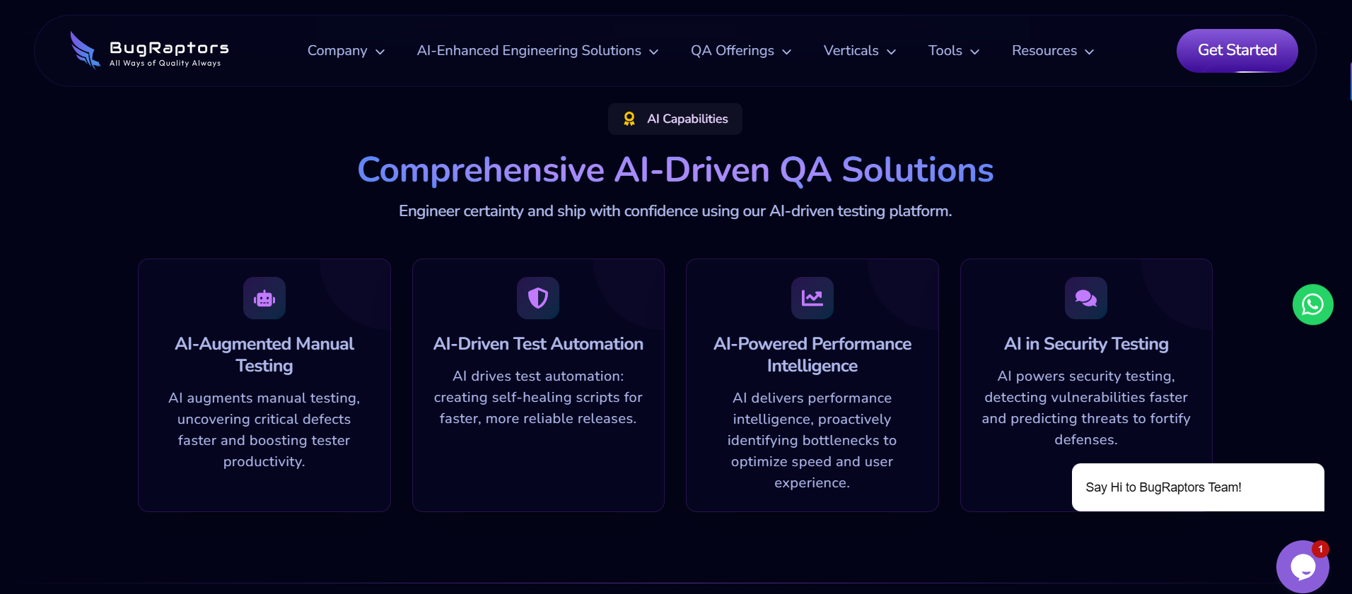Click the BugRaptors logo
Image resolution: width=1352 pixels, height=594 pixels.
[149, 50]
